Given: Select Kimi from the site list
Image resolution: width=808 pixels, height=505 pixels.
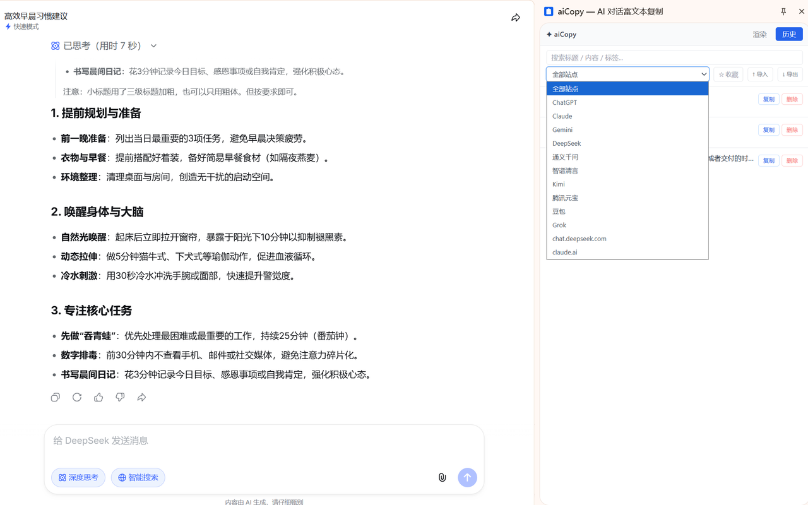Looking at the screenshot, I should point(558,184).
